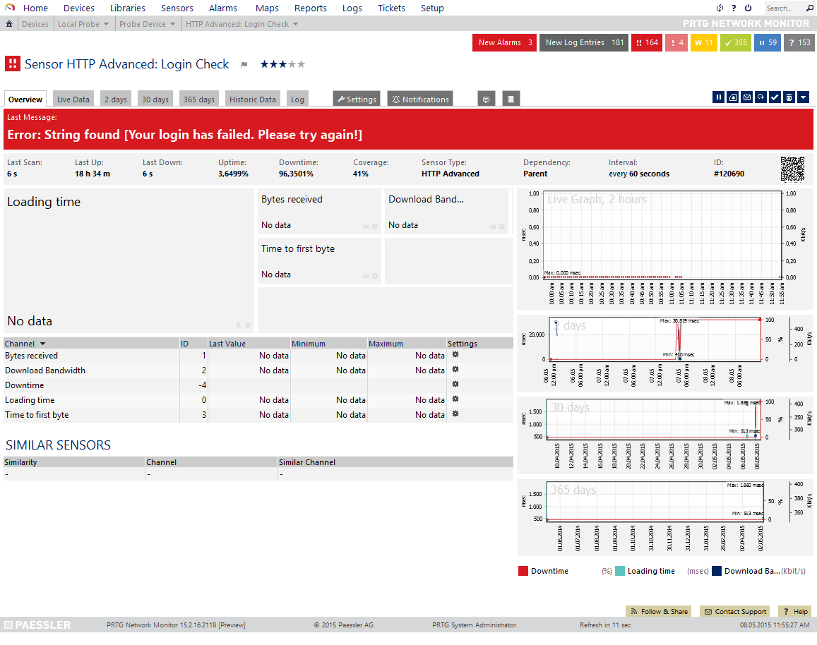Show 11 warning sensors
The height and width of the screenshot is (645, 817).
[x=703, y=42]
